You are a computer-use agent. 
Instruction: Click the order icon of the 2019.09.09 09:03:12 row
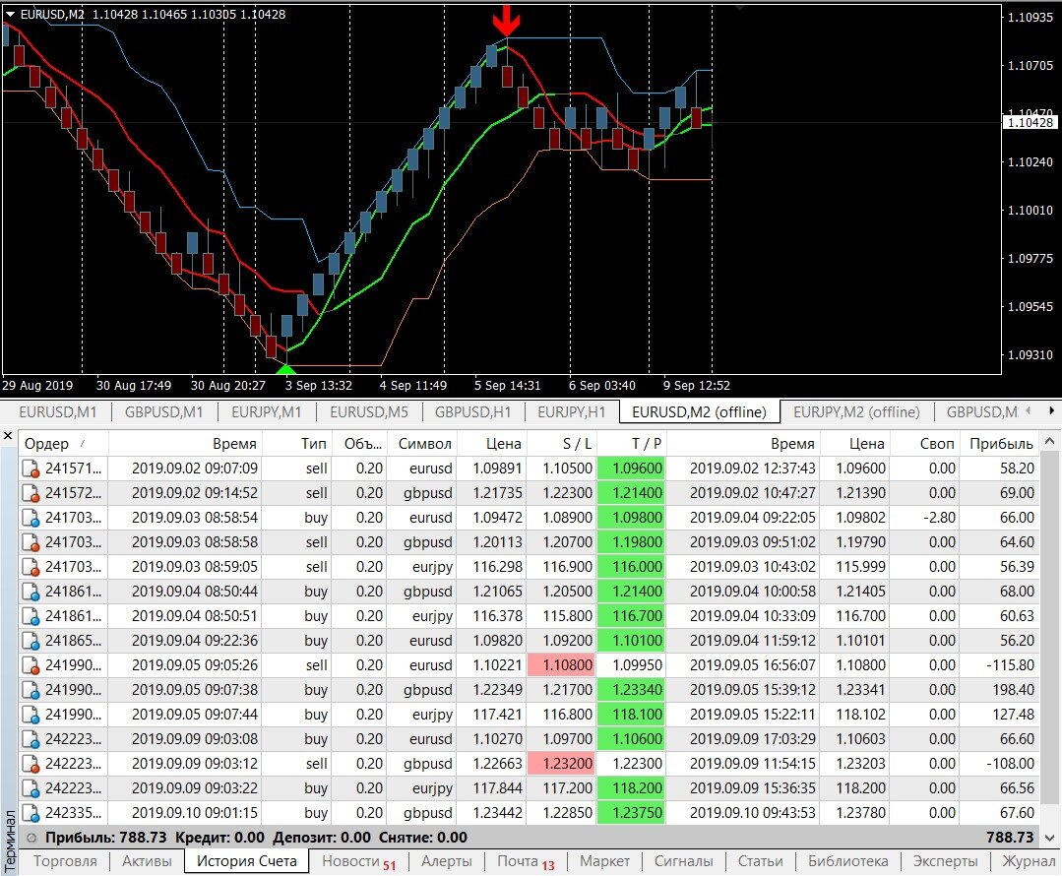coord(31,764)
